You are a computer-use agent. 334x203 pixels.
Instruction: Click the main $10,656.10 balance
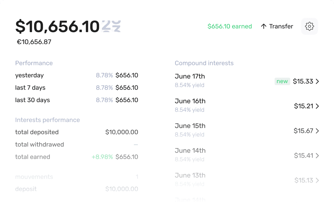[x=57, y=27]
